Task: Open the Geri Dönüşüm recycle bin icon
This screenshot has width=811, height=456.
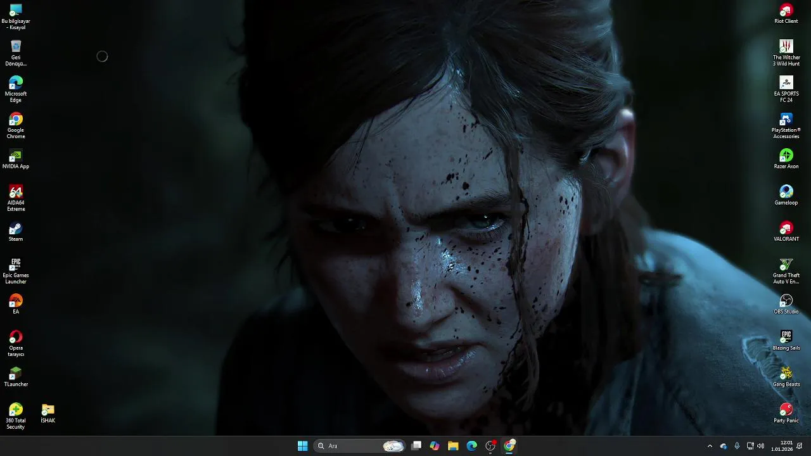Action: [16, 53]
